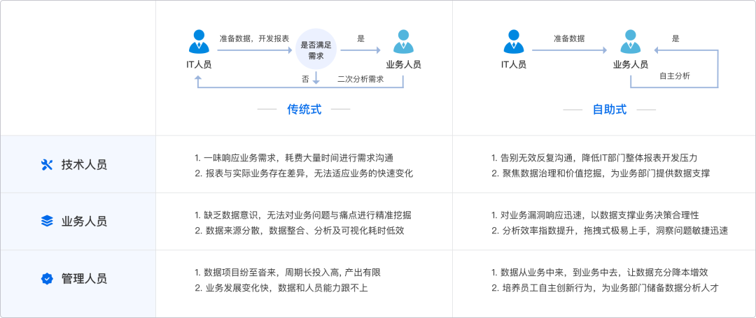Click the verified badge icon beside 管理人员

point(47,279)
